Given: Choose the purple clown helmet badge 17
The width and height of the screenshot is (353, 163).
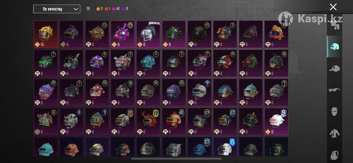Looking at the screenshot, I should point(46,92).
